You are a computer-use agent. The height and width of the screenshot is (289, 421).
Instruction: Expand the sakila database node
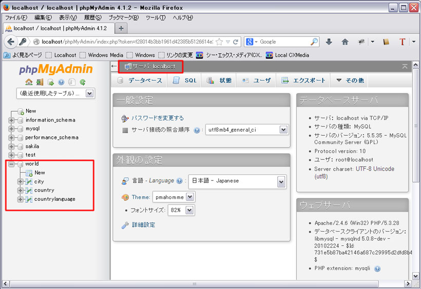point(11,147)
